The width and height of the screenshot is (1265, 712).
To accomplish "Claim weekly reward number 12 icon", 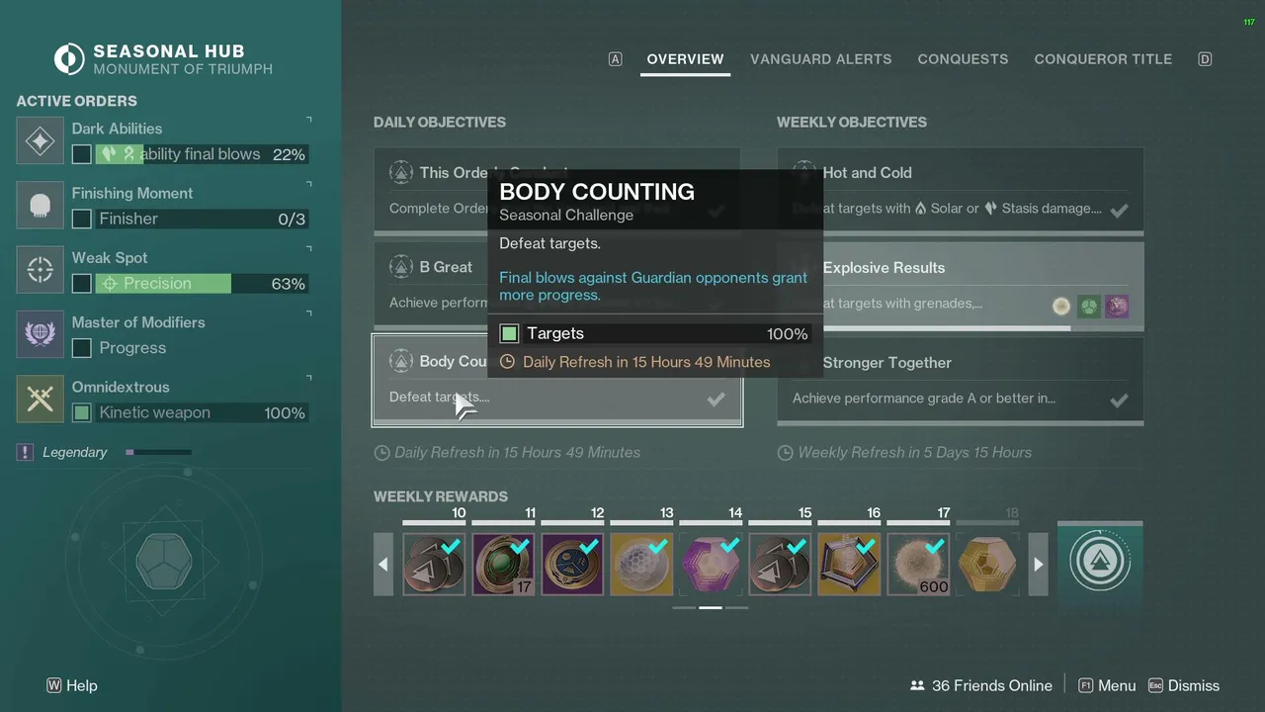I will (x=572, y=564).
